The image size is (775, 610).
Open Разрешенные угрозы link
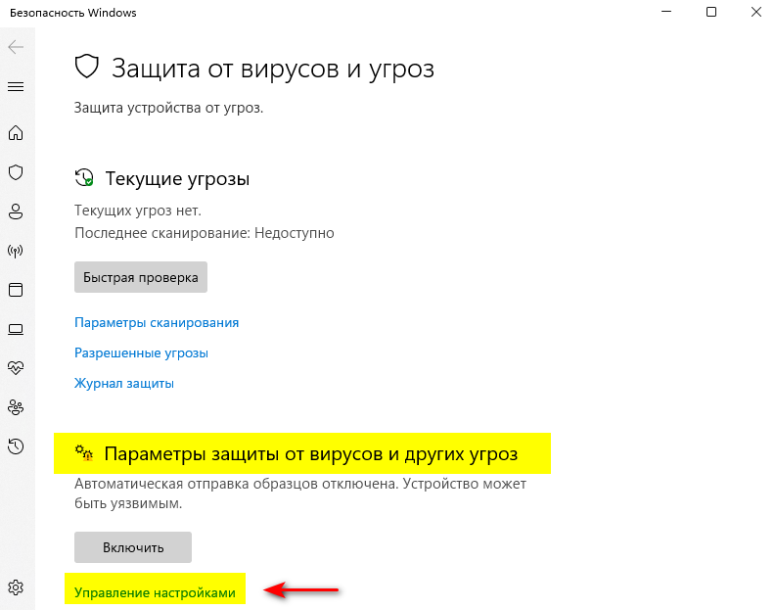[141, 352]
